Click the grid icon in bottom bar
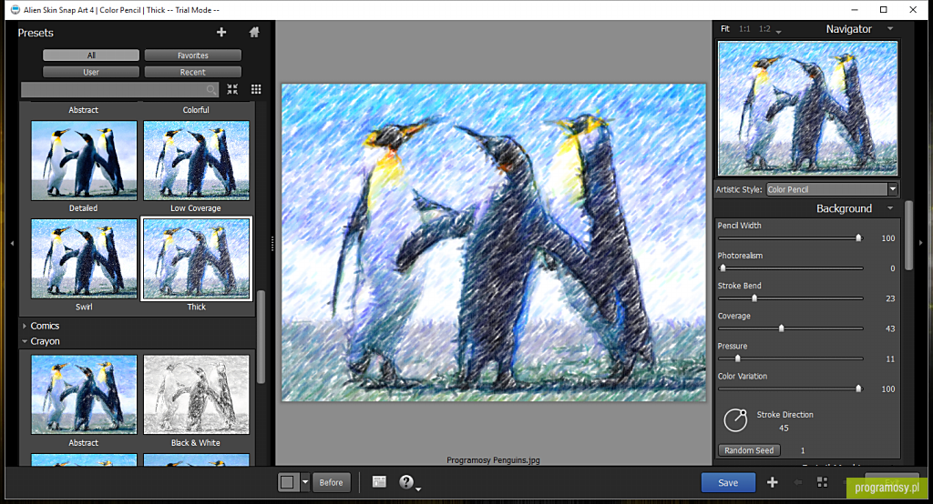This screenshot has width=933, height=504. point(823,482)
